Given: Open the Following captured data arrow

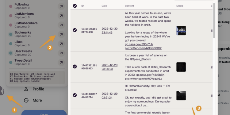Looking at the screenshot, I should click(61, 6).
